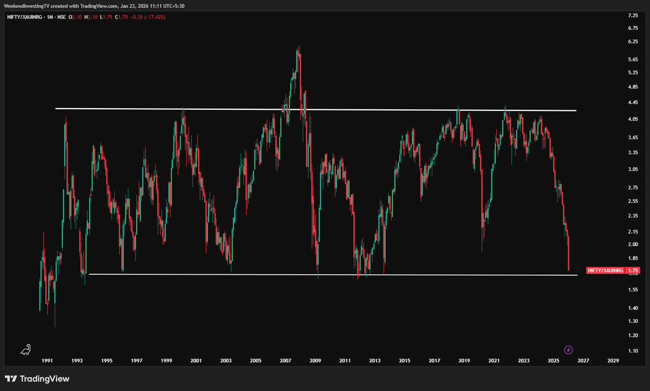Click the 2.35 price axis label
The height and width of the screenshot is (391, 650).
(633, 216)
